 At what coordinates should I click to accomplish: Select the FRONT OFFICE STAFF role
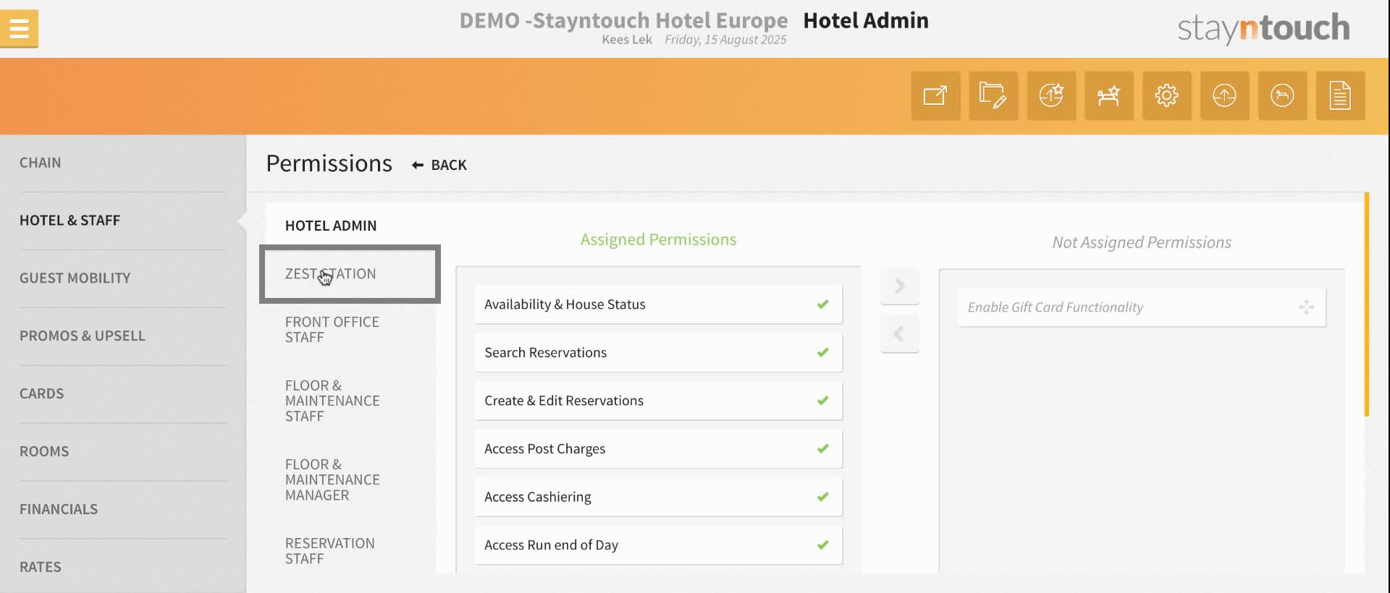pos(332,330)
